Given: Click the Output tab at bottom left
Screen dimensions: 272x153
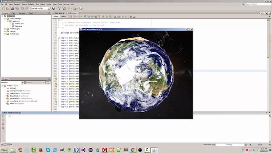Looking at the screenshot, I should (8, 144).
